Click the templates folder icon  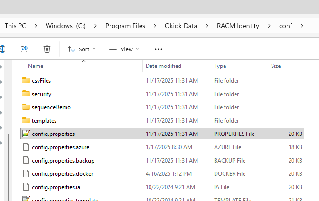[x=26, y=121]
